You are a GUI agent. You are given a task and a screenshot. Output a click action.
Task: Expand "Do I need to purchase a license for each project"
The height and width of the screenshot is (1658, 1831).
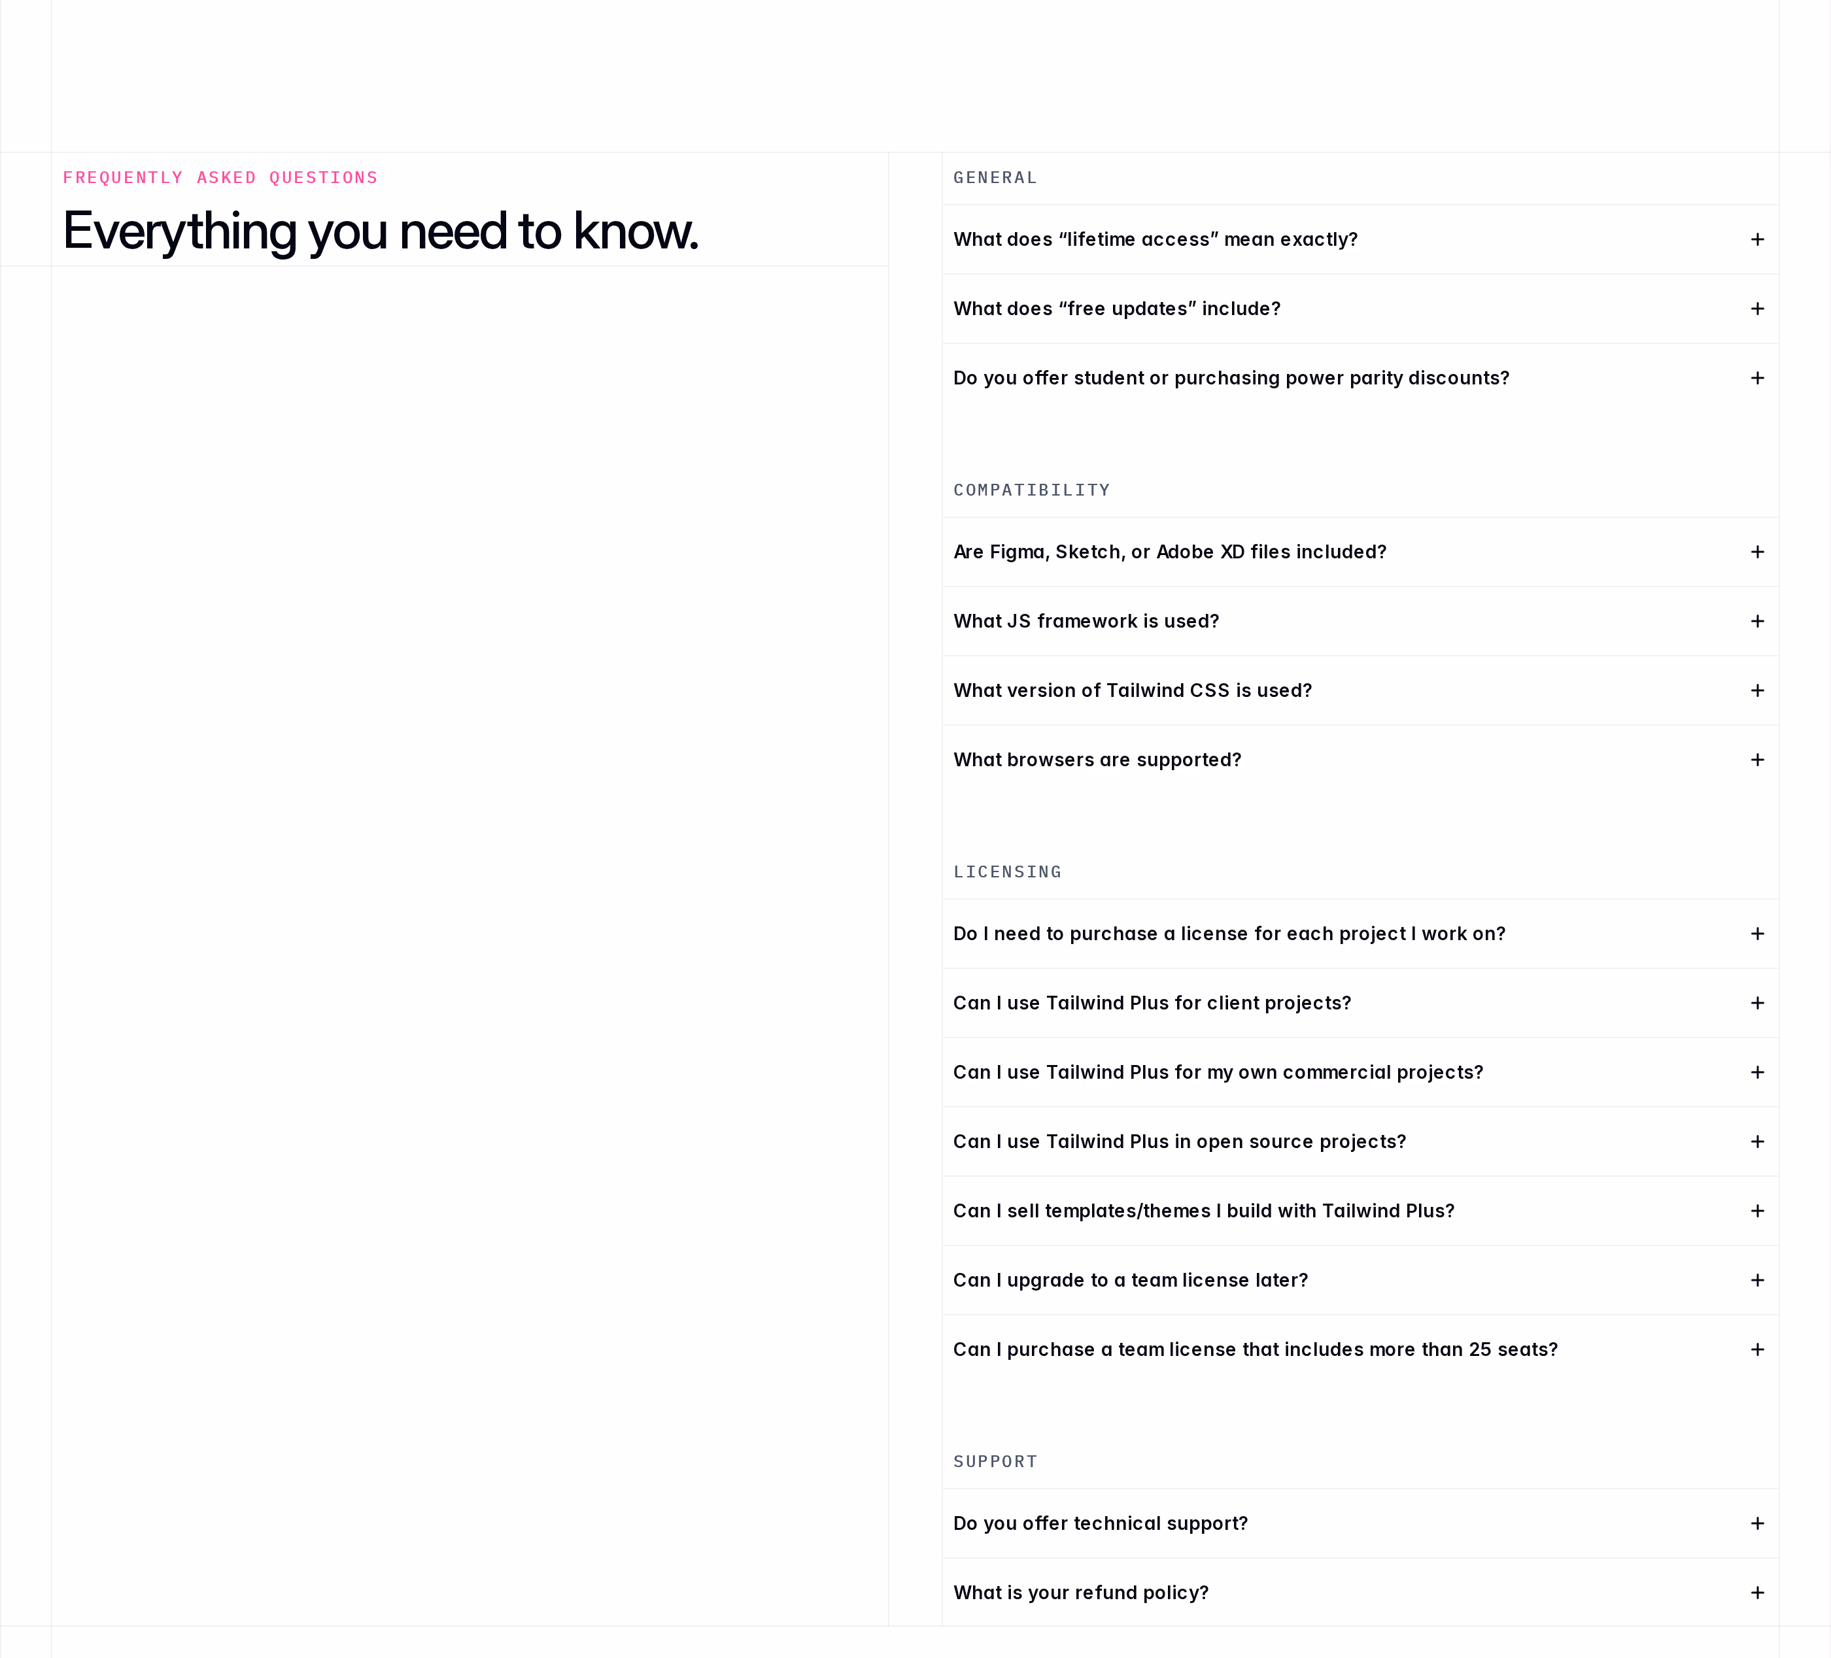pos(1360,934)
